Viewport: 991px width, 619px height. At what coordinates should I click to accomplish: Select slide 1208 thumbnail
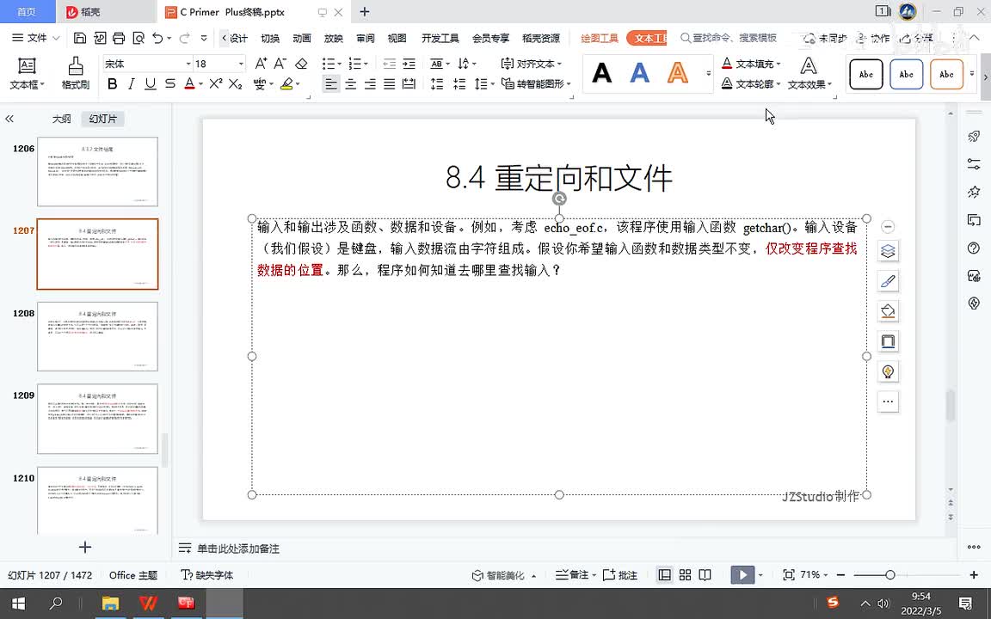(97, 336)
